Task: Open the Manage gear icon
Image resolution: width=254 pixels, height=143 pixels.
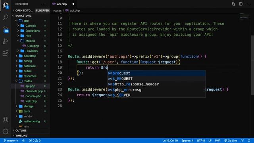Action: pyautogui.click(x=5, y=131)
